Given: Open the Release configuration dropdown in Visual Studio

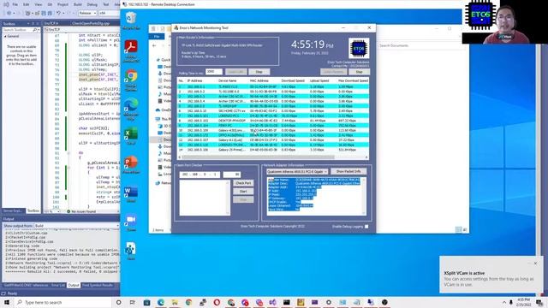Looking at the screenshot, I should pos(87,13).
